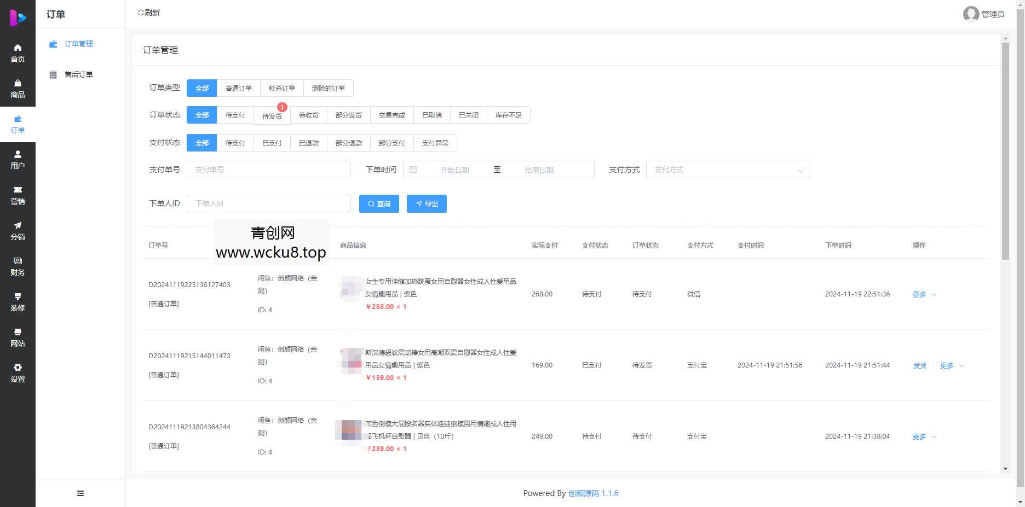The width and height of the screenshot is (1025, 507).
Task: Open the 首页 home icon in sidebar
Action: [18, 52]
